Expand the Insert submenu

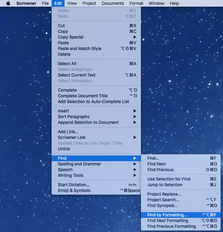(96, 111)
